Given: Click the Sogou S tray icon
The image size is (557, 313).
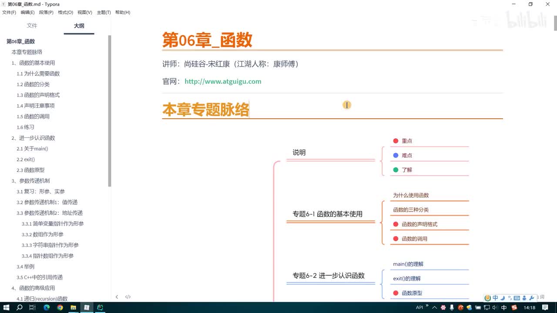Looking at the screenshot, I should tap(514, 307).
